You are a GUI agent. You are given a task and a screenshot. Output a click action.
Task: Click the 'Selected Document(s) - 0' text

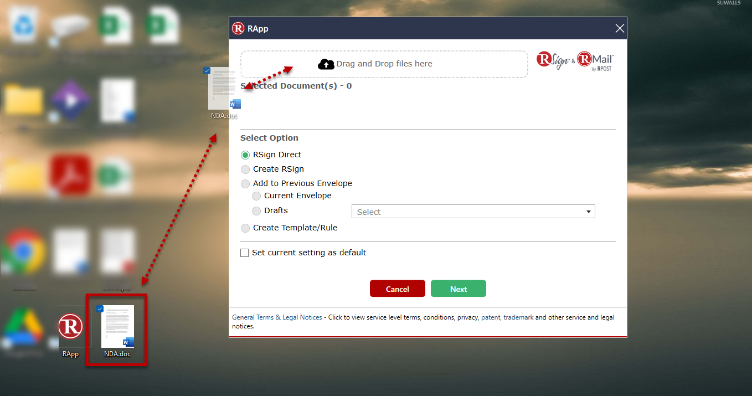click(x=296, y=86)
